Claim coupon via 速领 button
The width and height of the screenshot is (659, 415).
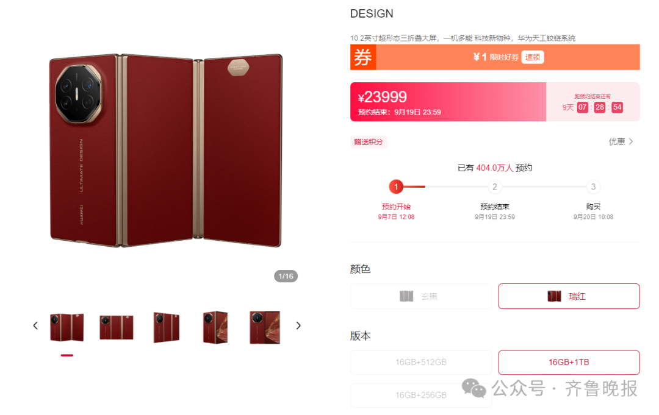tap(533, 57)
